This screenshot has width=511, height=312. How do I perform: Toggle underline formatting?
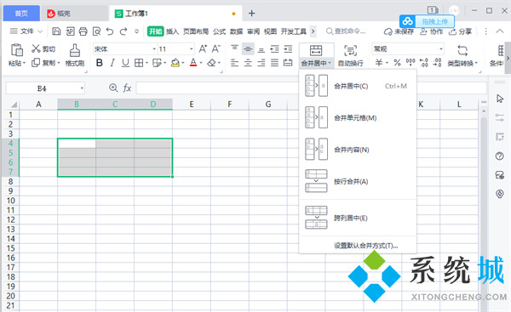[125, 62]
